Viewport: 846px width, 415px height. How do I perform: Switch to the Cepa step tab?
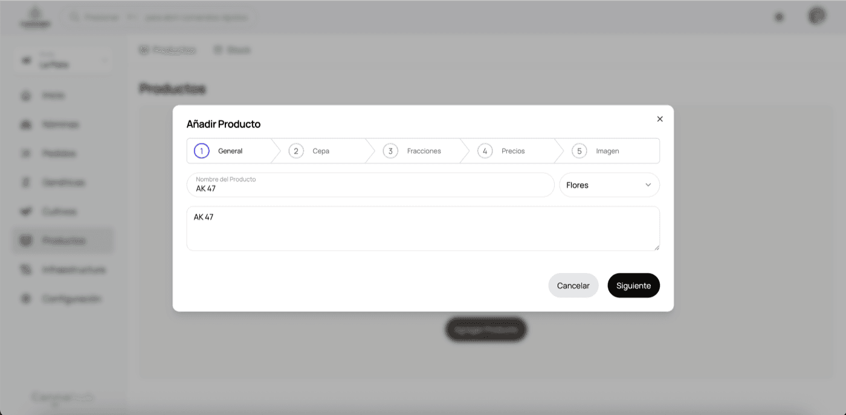click(321, 151)
